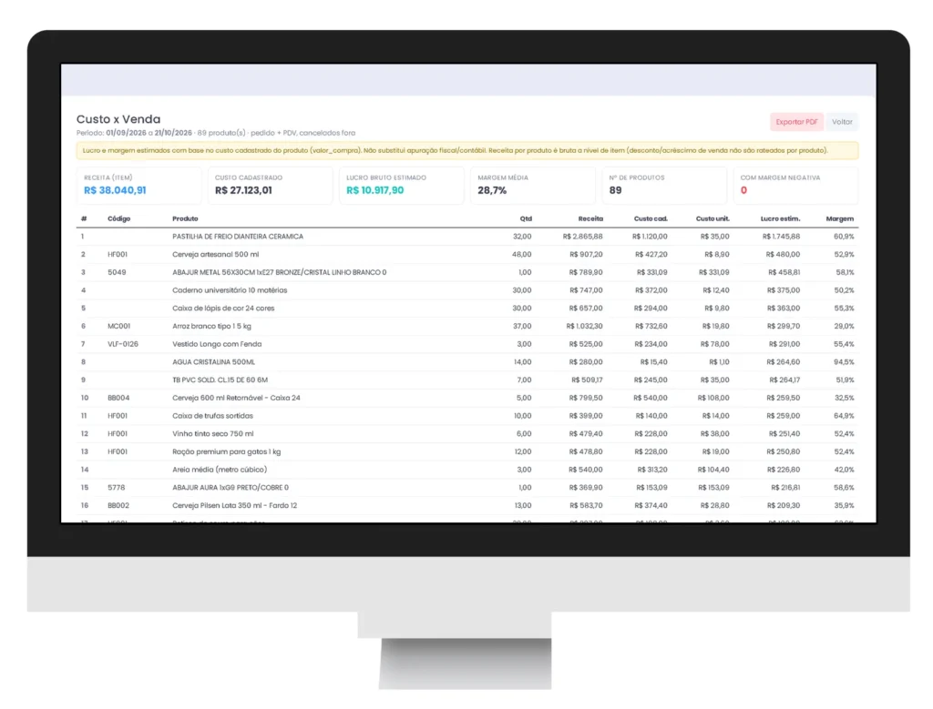Select the Receita column header
The height and width of the screenshot is (709, 933).
pyautogui.click(x=590, y=218)
